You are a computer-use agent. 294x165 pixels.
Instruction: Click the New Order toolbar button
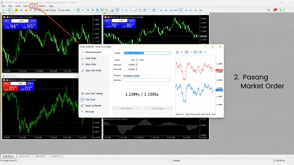64,10
